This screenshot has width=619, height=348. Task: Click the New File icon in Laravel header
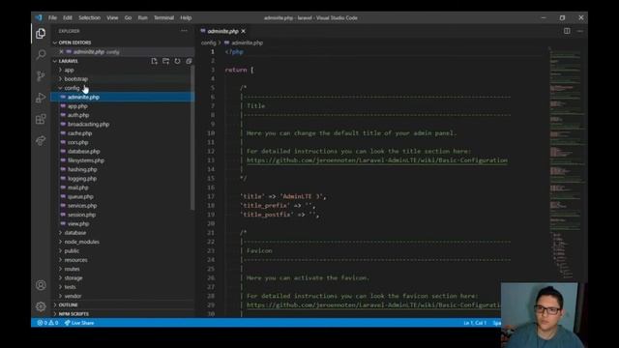click(x=154, y=61)
